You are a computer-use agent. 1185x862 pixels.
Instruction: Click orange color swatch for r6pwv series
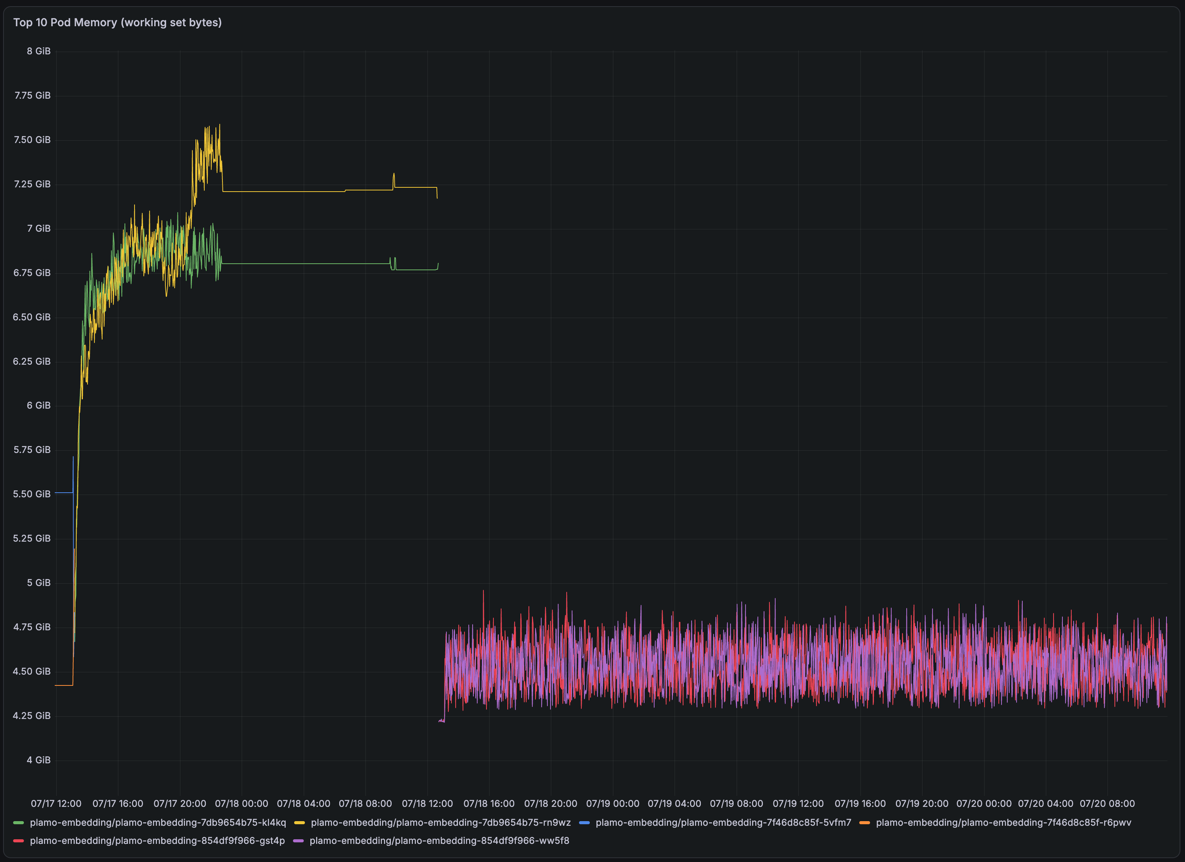(864, 823)
